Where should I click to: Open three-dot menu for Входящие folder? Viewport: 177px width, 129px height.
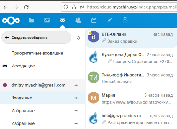coord(77,98)
